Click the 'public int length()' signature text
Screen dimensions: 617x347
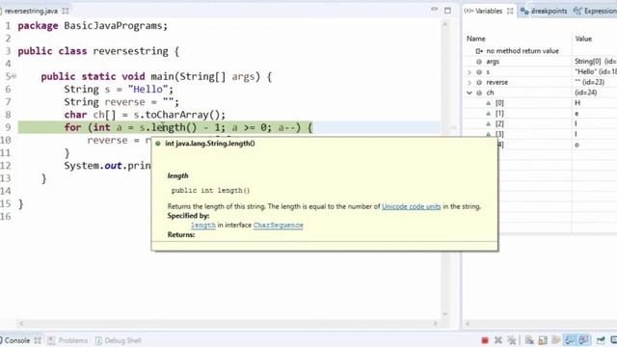coord(210,191)
